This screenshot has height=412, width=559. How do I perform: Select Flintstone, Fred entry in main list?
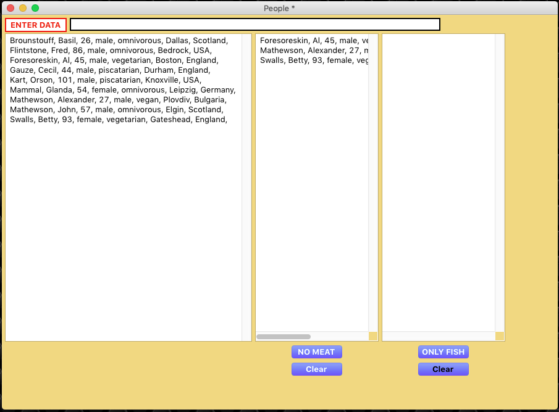pos(111,51)
